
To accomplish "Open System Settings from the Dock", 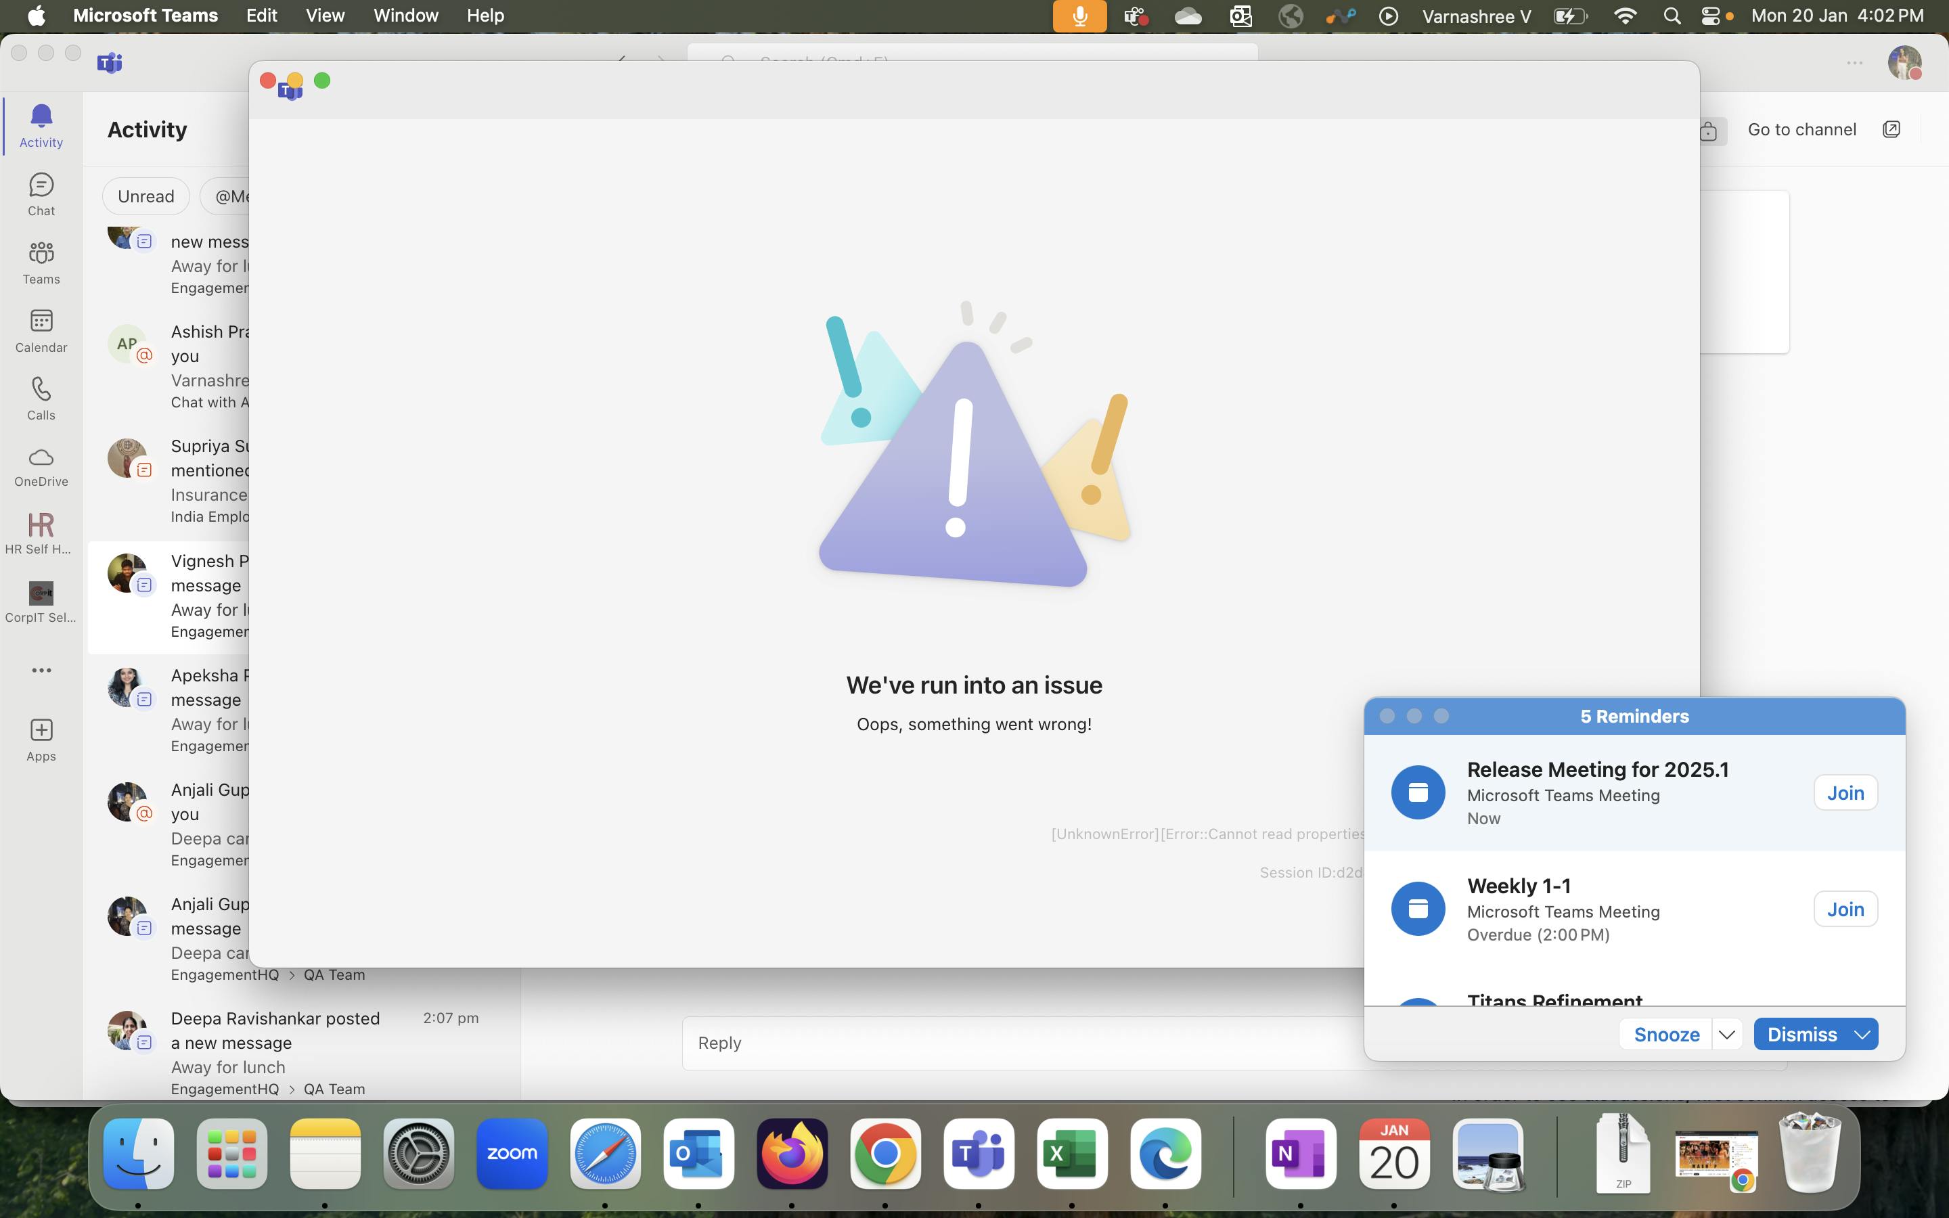I will (x=419, y=1153).
